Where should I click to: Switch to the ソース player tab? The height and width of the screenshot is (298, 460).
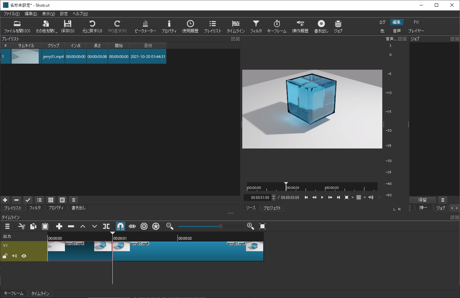(x=251, y=208)
